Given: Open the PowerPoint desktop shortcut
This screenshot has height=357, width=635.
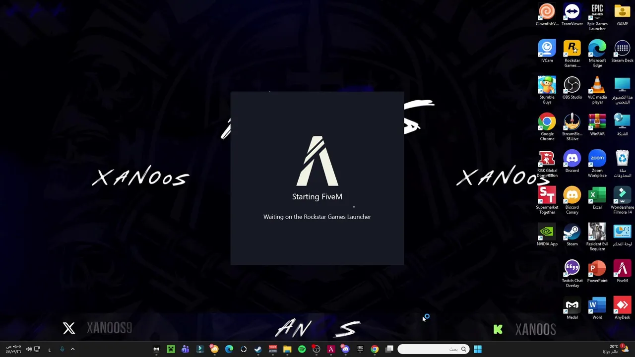Looking at the screenshot, I should tap(597, 272).
